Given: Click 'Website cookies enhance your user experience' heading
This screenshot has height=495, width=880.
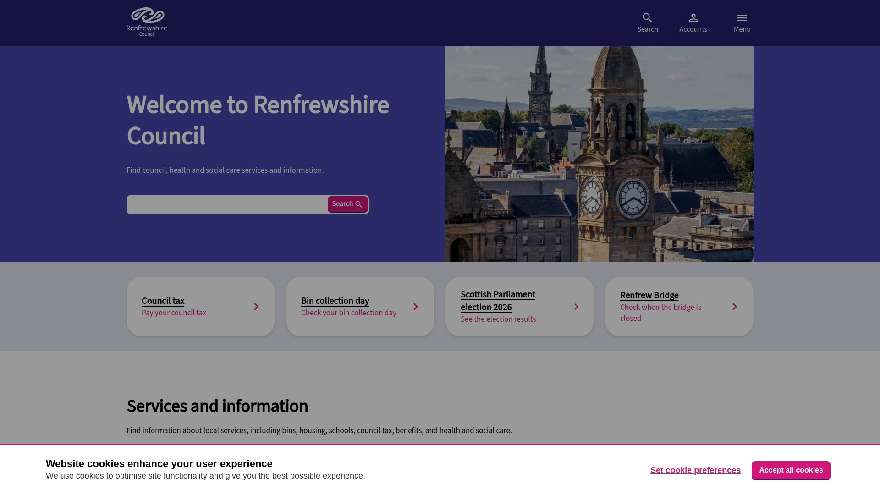Looking at the screenshot, I should pyautogui.click(x=159, y=464).
